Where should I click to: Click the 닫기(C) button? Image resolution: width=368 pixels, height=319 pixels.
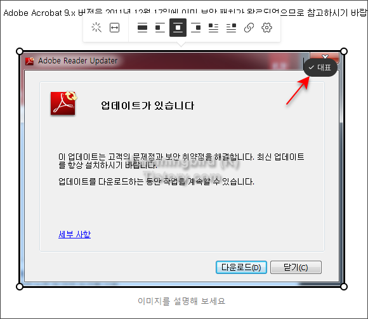(x=296, y=268)
